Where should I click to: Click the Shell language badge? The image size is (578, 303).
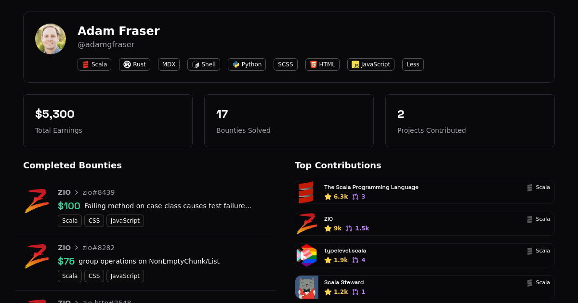pos(203,64)
